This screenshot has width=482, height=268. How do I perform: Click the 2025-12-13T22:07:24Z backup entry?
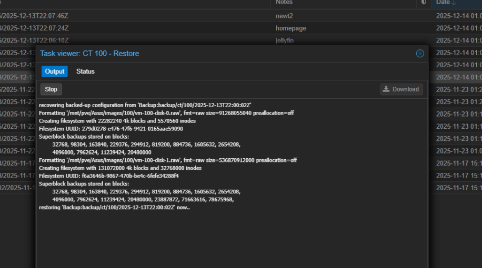coord(34,28)
